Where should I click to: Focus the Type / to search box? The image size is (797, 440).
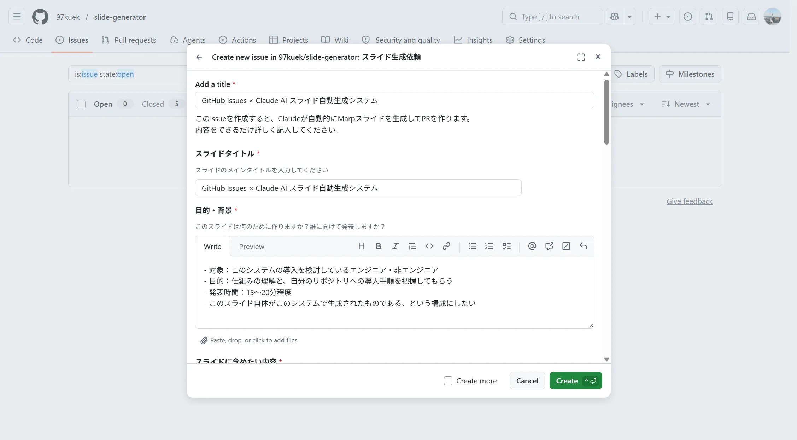552,17
